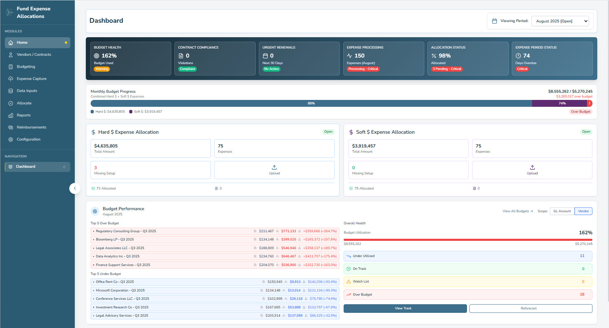Image resolution: width=609 pixels, height=328 pixels.
Task: Click the Reports bar chart icon
Action: tap(11, 115)
